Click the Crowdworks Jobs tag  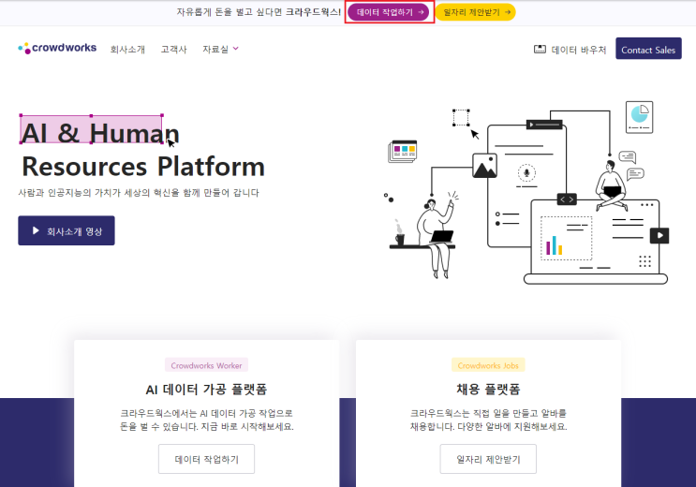(488, 365)
